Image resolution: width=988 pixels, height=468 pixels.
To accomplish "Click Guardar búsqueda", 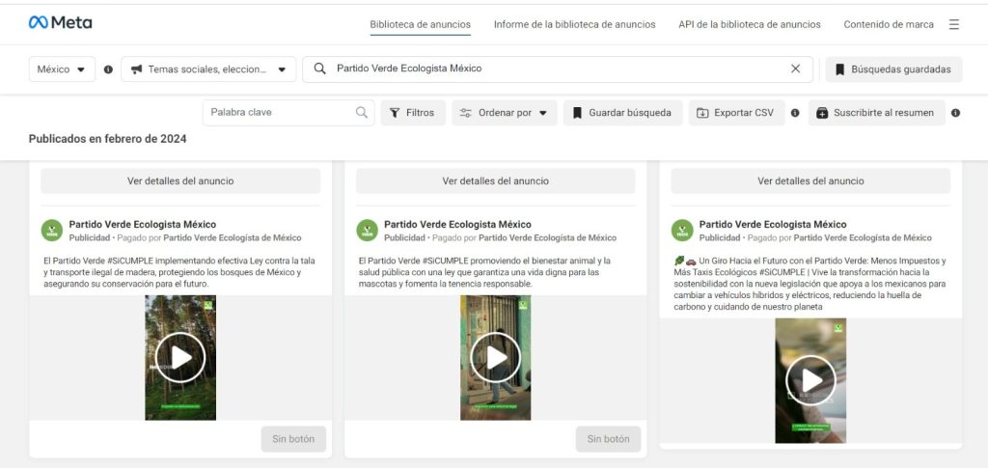I will tap(622, 113).
